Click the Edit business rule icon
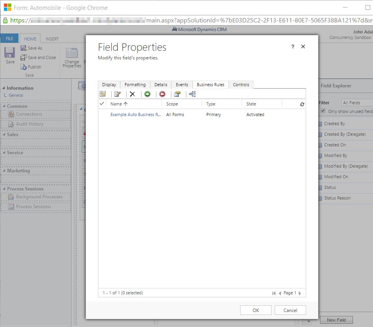Screen dimensions: 373x327 [117, 94]
